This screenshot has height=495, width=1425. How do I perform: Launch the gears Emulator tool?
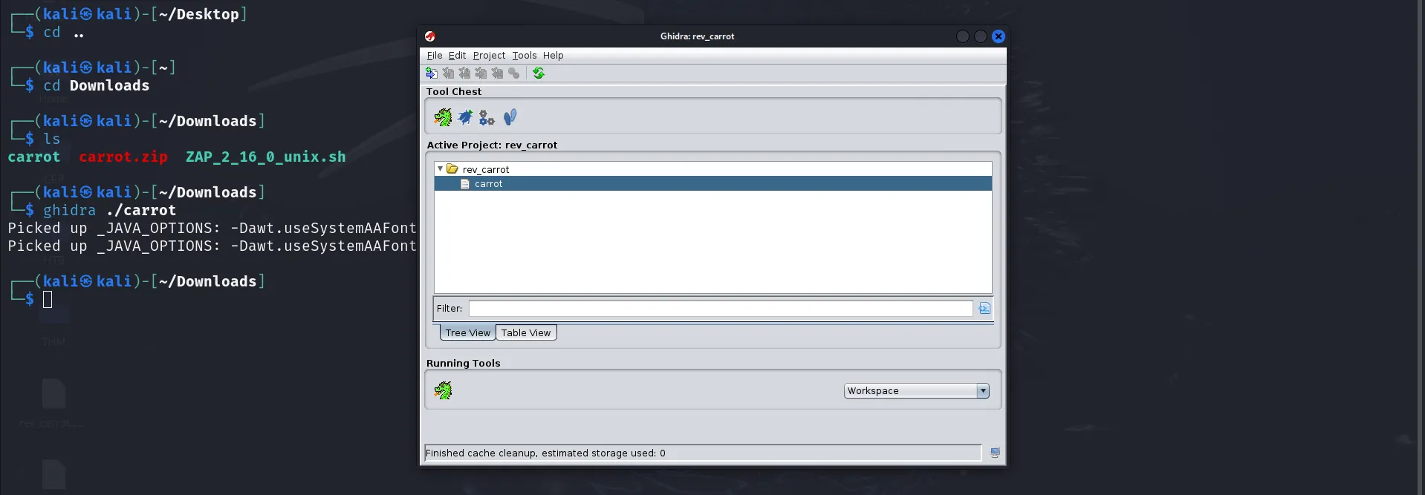[487, 117]
